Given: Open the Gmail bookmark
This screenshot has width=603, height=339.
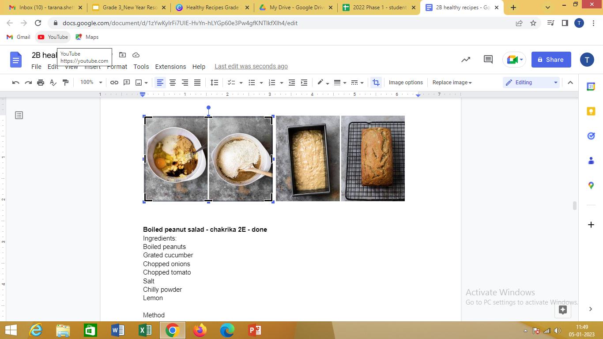Looking at the screenshot, I should pyautogui.click(x=18, y=37).
